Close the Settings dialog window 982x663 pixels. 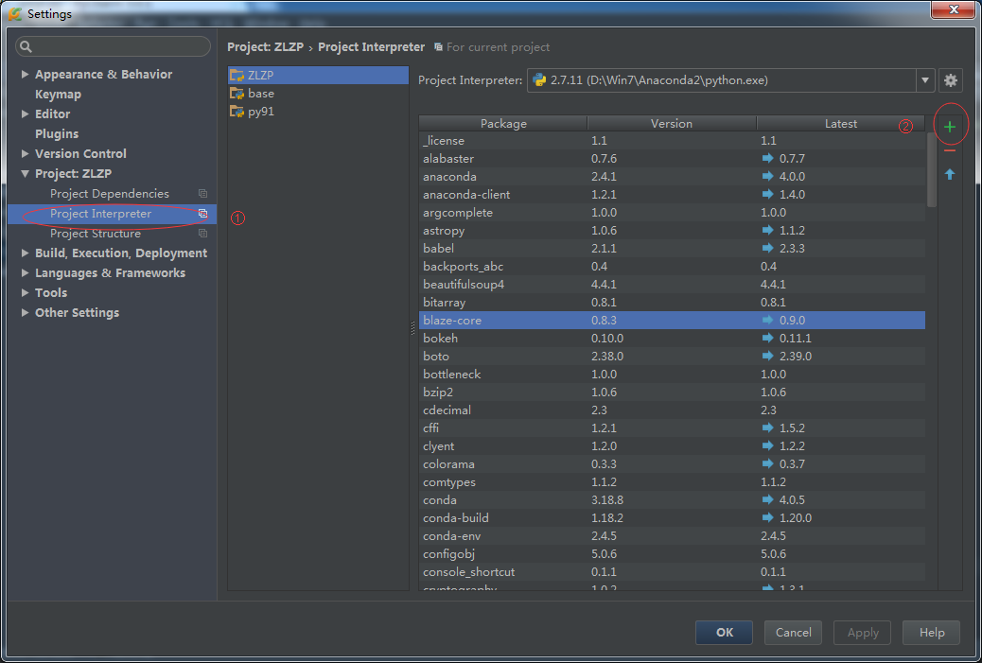954,9
